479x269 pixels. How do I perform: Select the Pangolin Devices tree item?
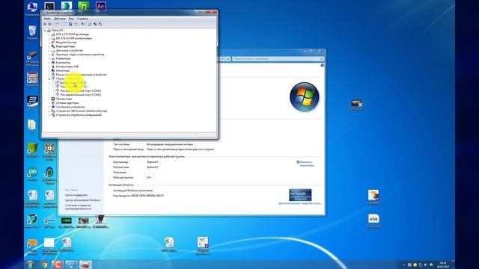pyautogui.click(x=66, y=43)
